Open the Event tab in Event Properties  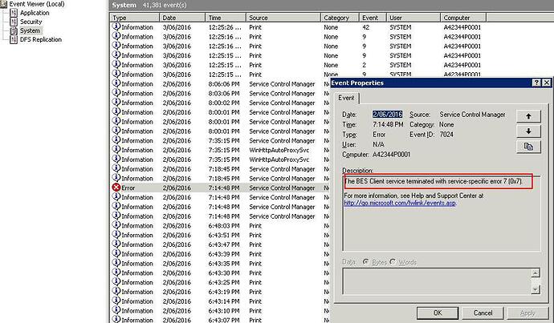coord(346,98)
